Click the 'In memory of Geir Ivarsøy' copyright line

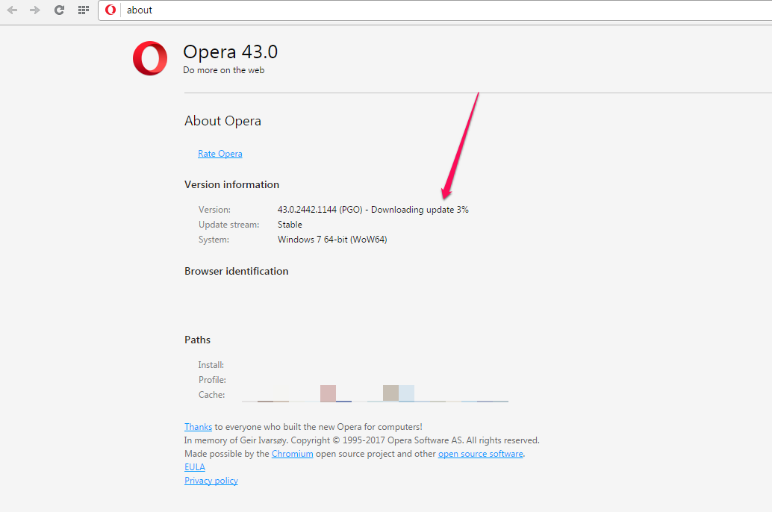362,440
